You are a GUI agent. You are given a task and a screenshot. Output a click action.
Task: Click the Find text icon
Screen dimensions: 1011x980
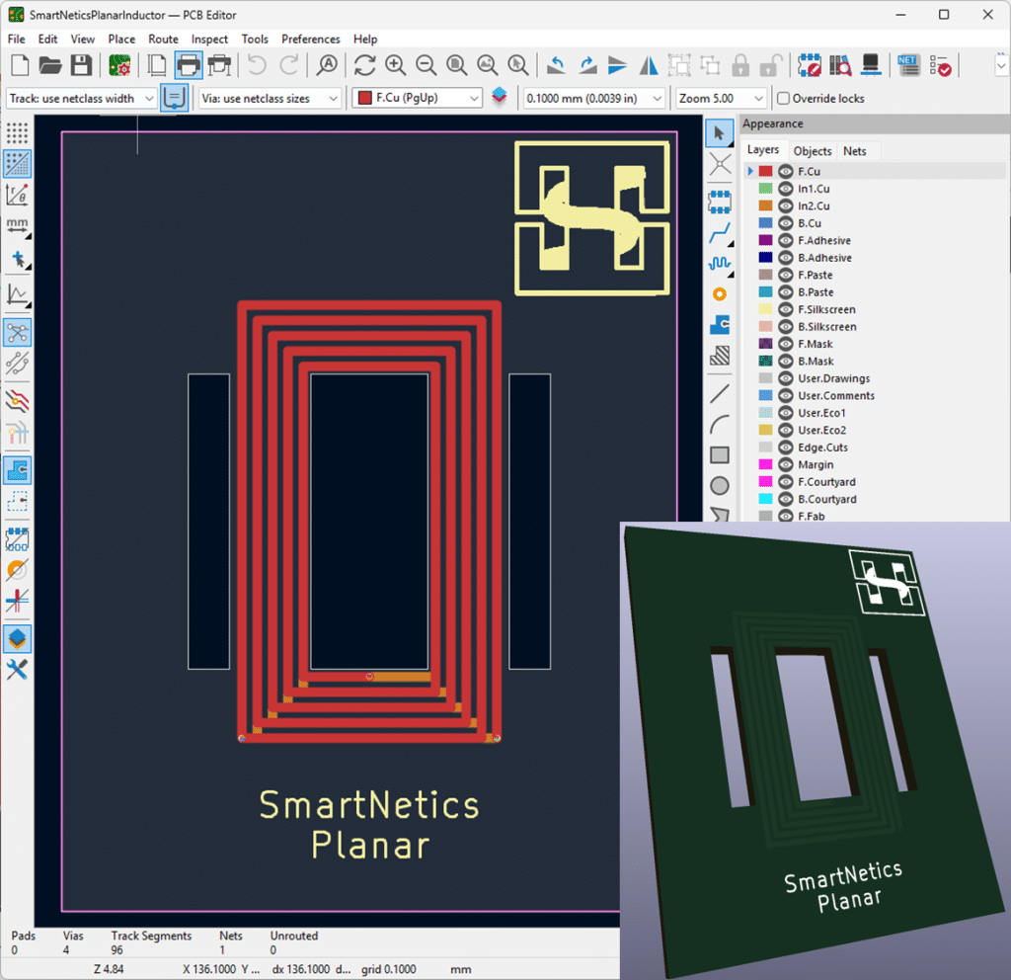328,65
